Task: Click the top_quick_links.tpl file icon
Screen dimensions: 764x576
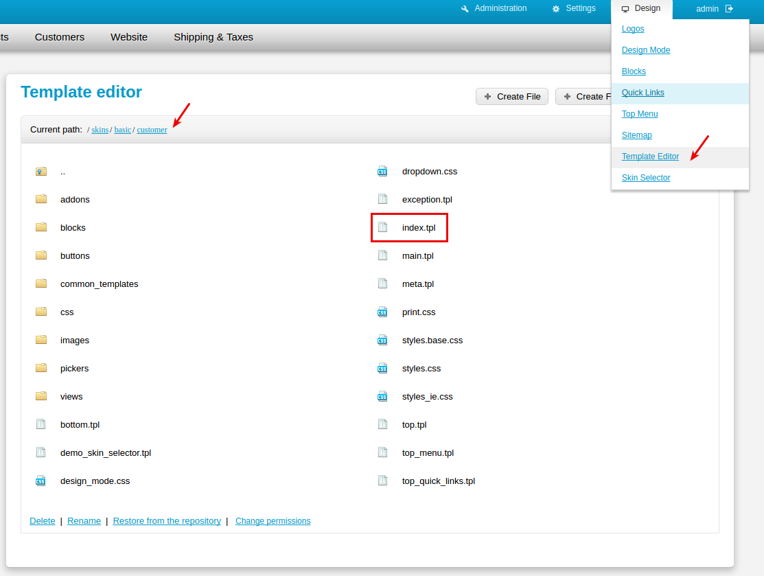Action: pyautogui.click(x=383, y=481)
